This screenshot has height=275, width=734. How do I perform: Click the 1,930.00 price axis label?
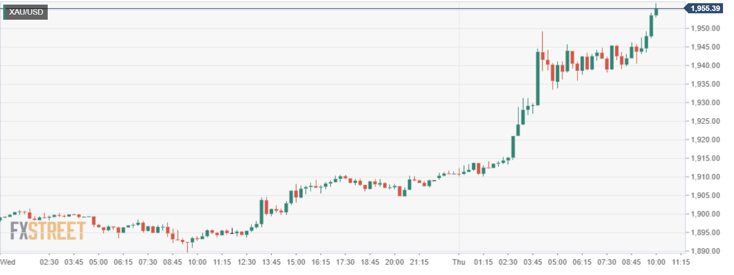click(x=705, y=103)
